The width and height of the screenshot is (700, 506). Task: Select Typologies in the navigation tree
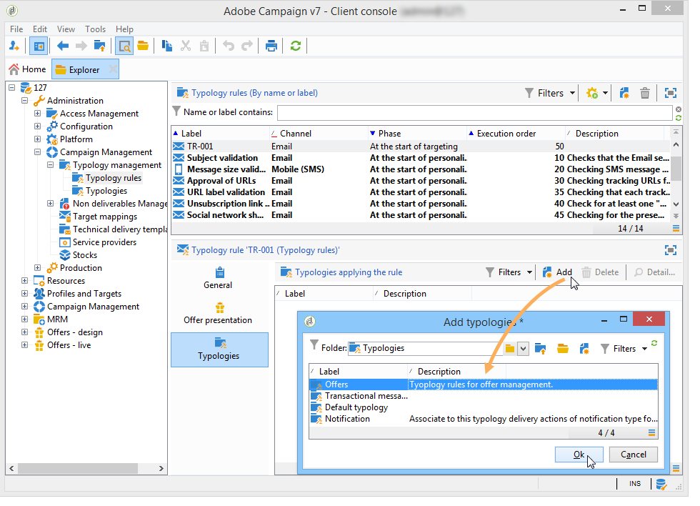coord(106,191)
